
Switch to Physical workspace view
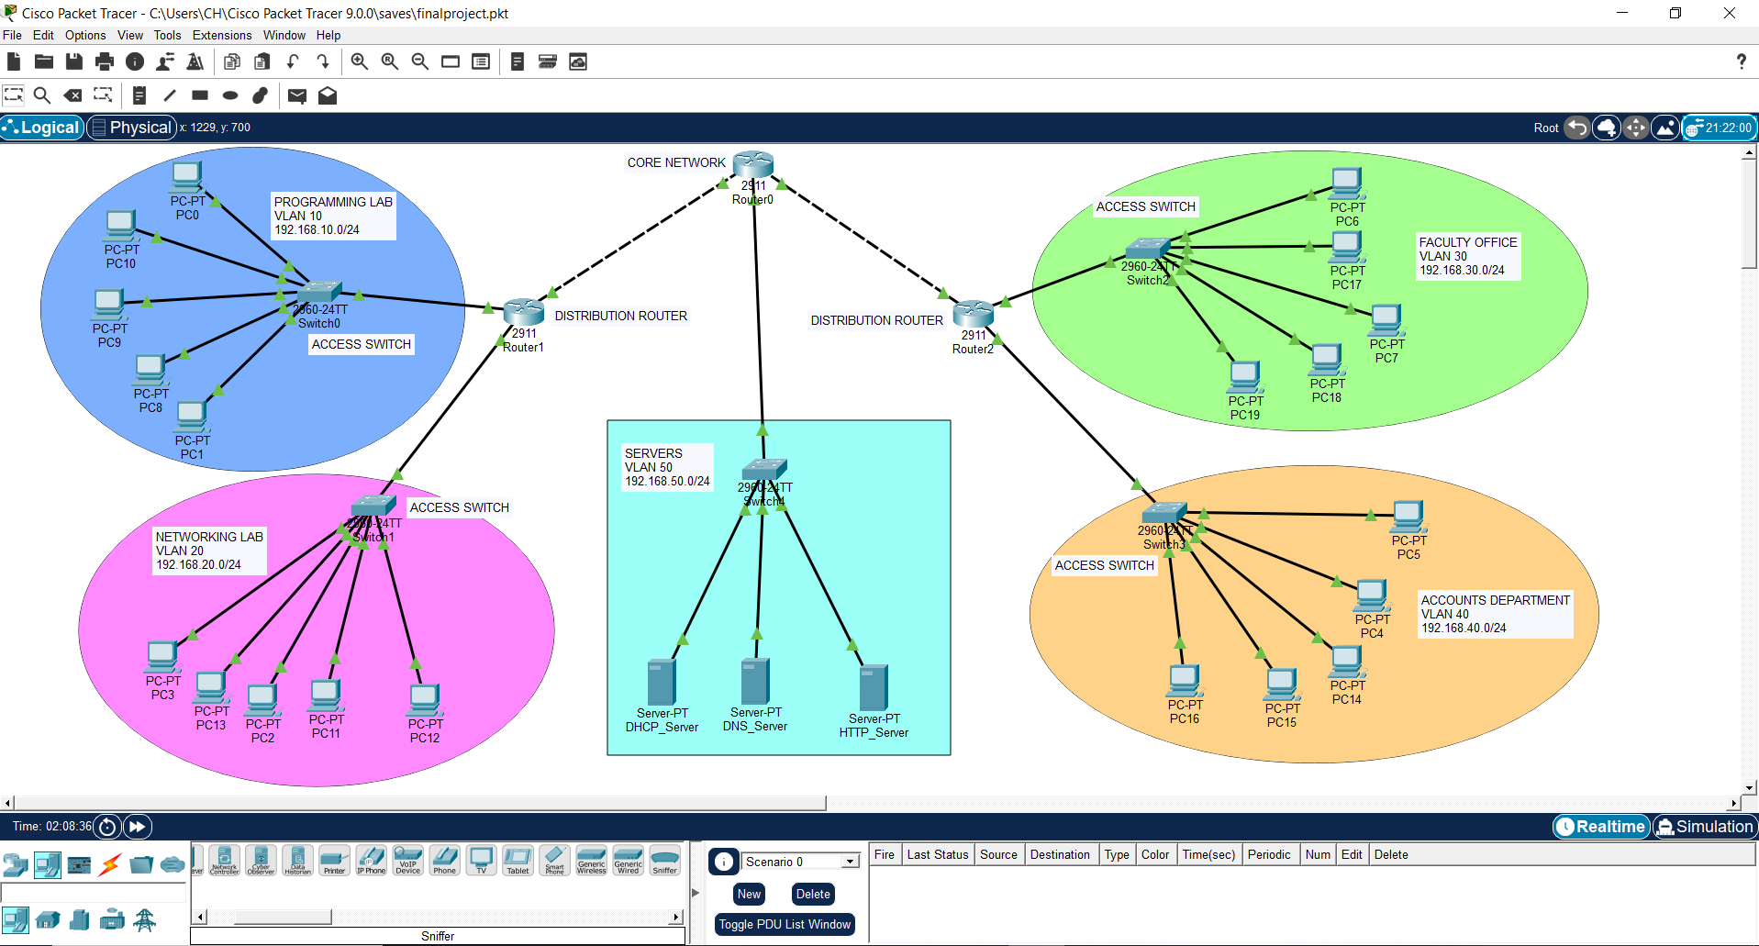tap(132, 128)
